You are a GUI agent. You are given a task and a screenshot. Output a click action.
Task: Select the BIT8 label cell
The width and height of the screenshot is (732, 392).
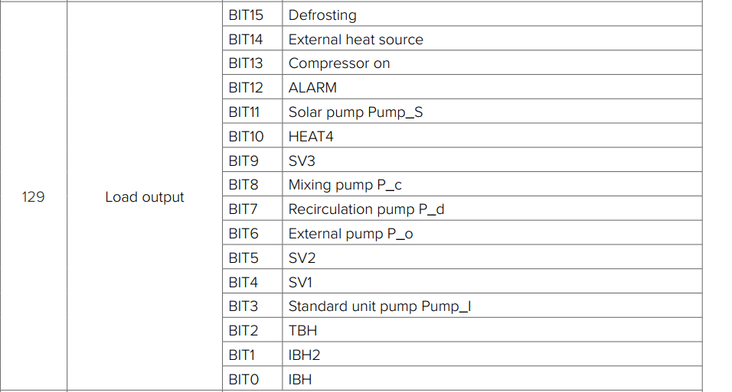coord(252,183)
